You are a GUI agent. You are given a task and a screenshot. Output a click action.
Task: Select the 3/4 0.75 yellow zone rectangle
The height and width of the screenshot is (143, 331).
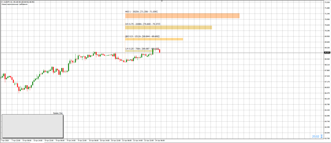[169, 27]
